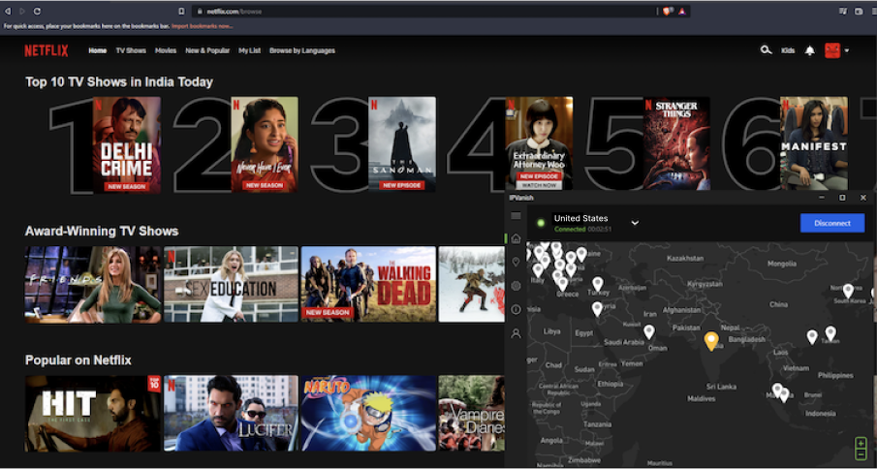Click the Import bookmarks now link
Screen dimensions: 877x469
point(202,26)
